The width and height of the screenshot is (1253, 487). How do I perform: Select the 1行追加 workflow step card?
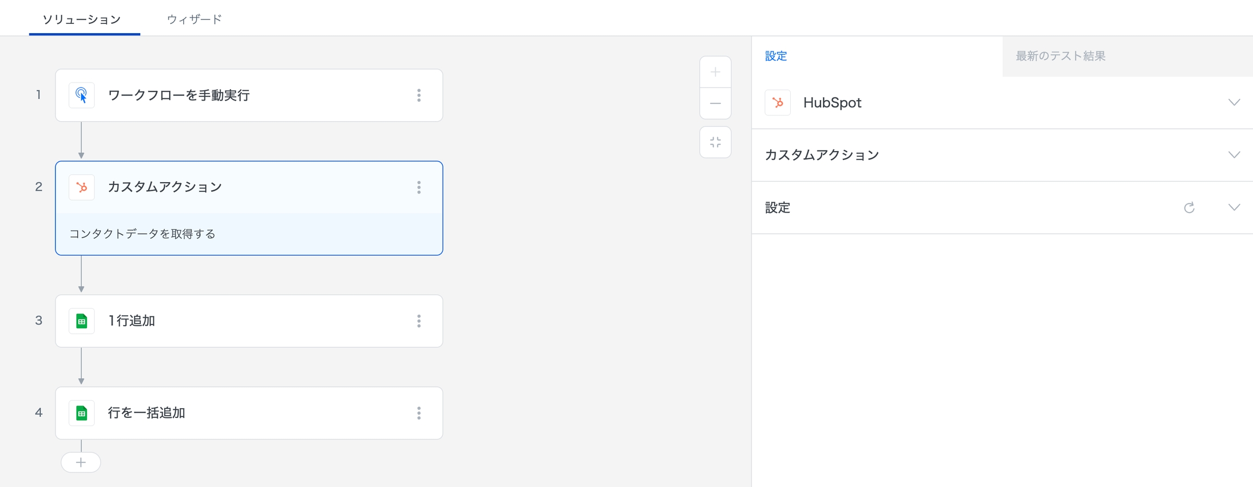pos(249,321)
